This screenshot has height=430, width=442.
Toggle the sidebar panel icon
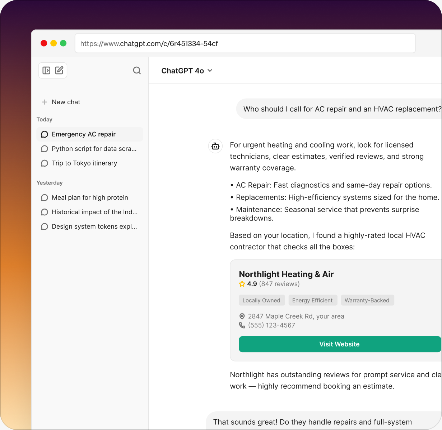tap(46, 71)
